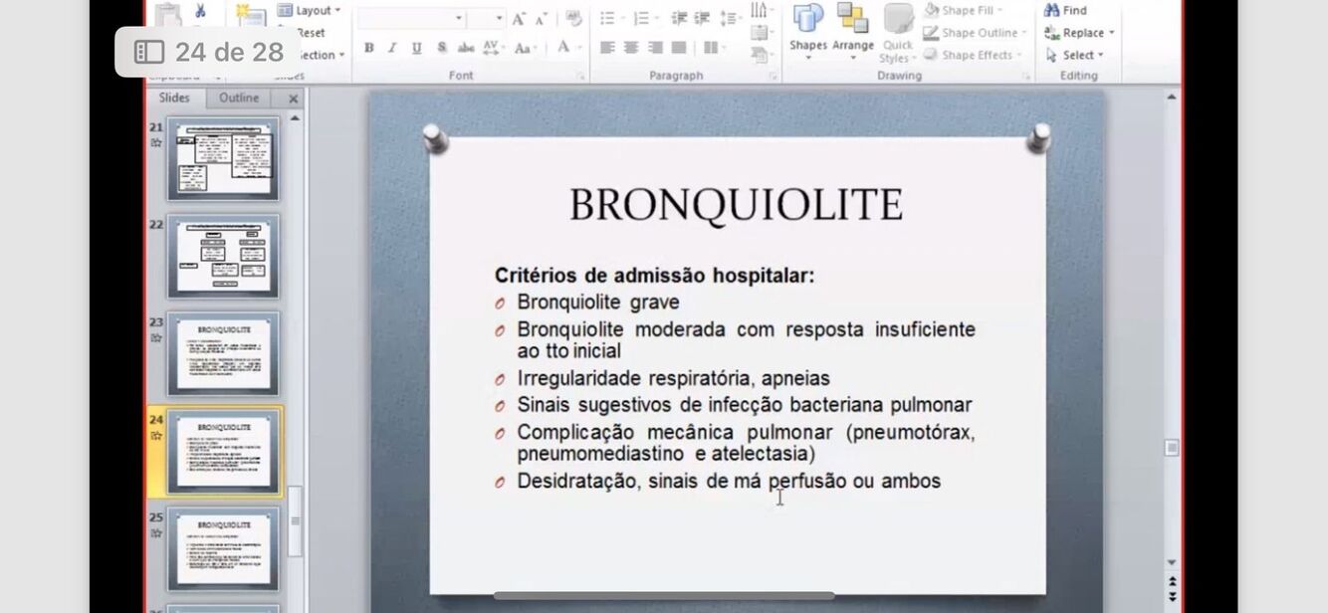Click the Convert to SmartArt icon
This screenshot has height=613, width=1328.
(761, 56)
